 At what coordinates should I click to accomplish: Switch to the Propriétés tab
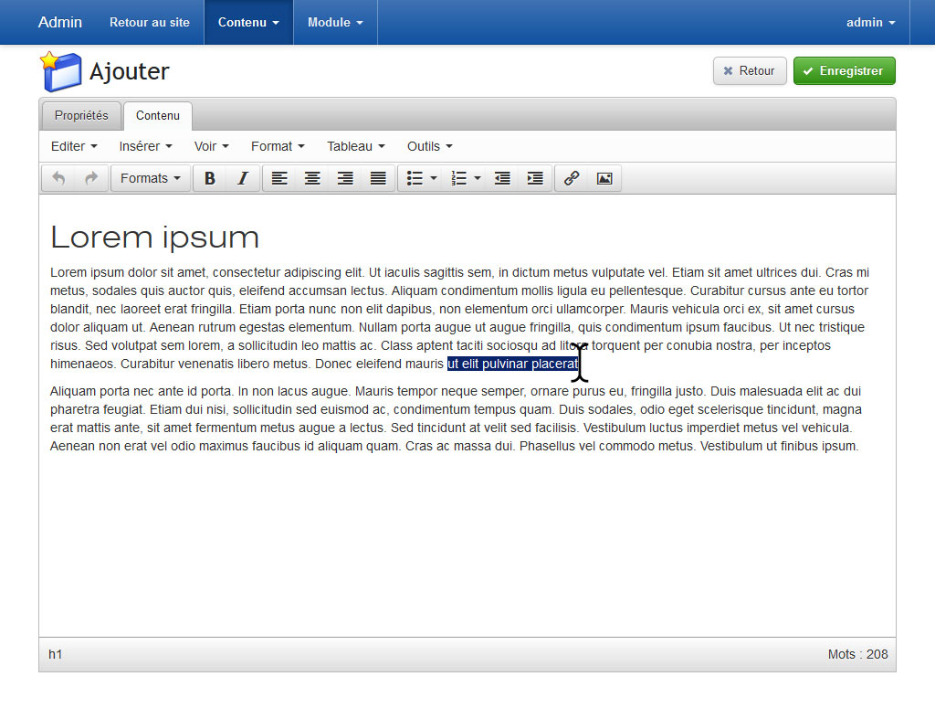(x=81, y=116)
